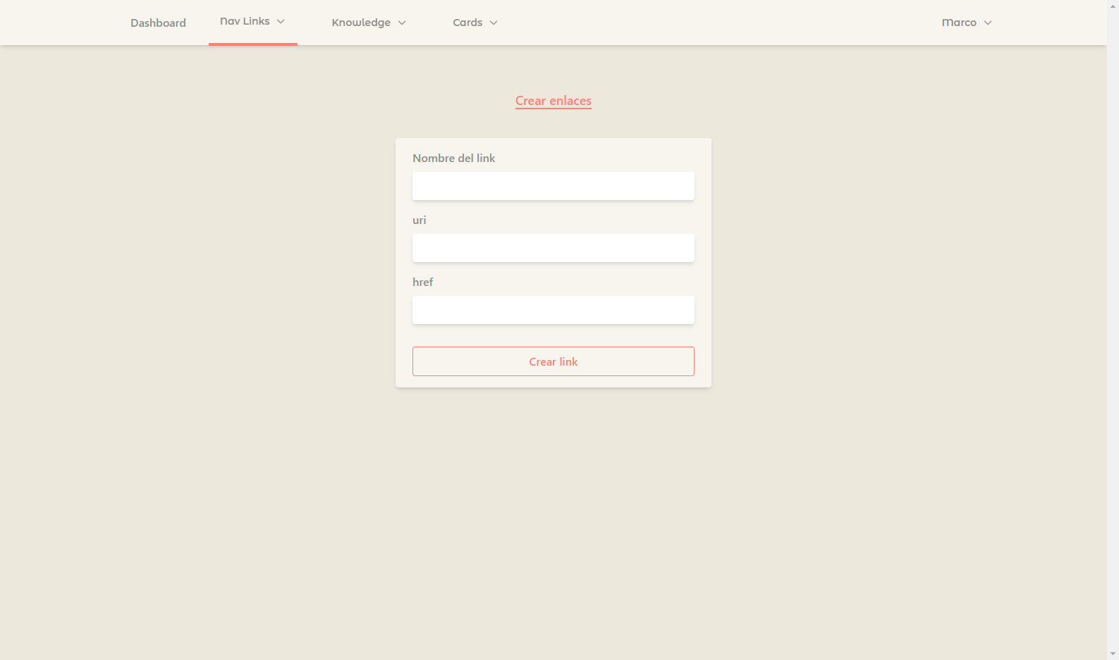The width and height of the screenshot is (1119, 660).
Task: Expand the chevron beside Nav Links
Action: 281,21
